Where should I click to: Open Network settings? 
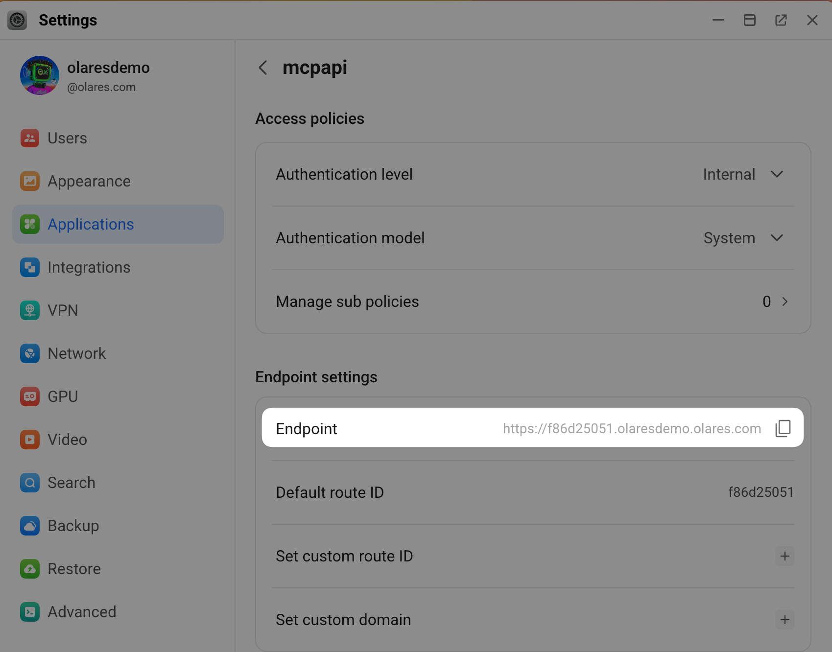pyautogui.click(x=77, y=353)
